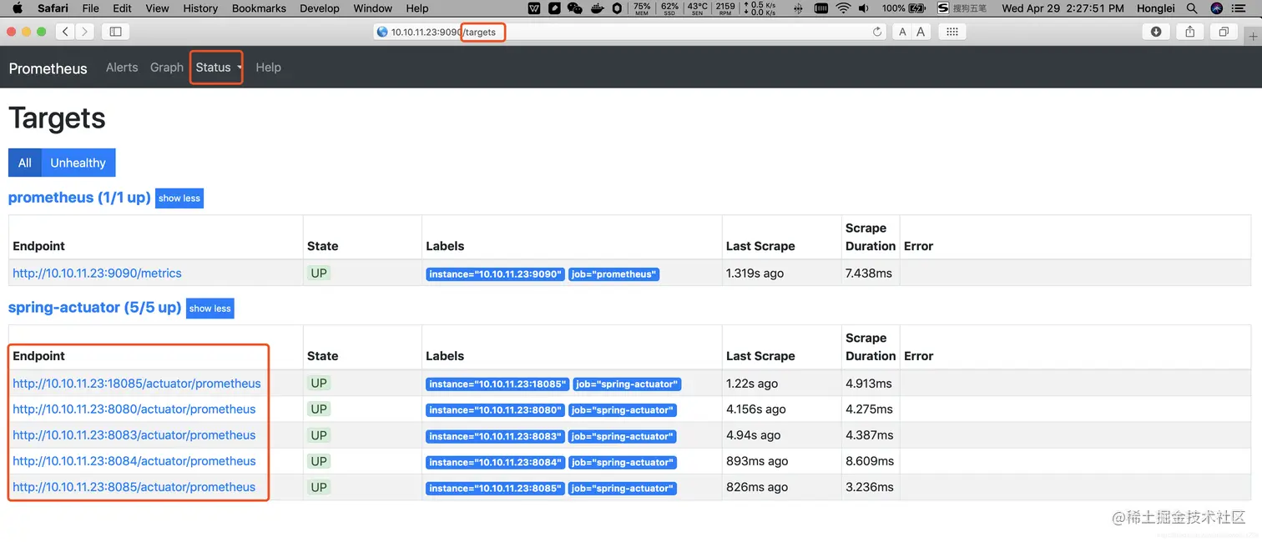Viewport: 1262px width, 542px height.
Task: Click the Safari forward arrow button
Action: tap(85, 32)
